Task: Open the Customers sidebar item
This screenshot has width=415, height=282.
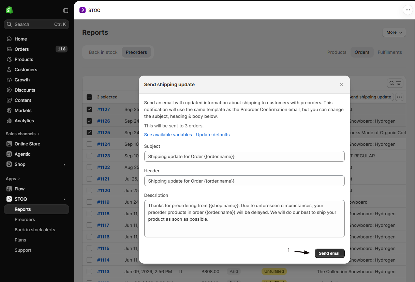Action: coord(36,69)
